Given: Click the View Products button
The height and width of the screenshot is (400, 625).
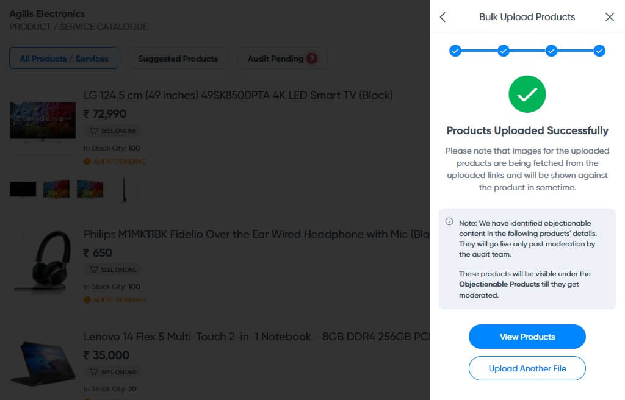Looking at the screenshot, I should pyautogui.click(x=527, y=337).
